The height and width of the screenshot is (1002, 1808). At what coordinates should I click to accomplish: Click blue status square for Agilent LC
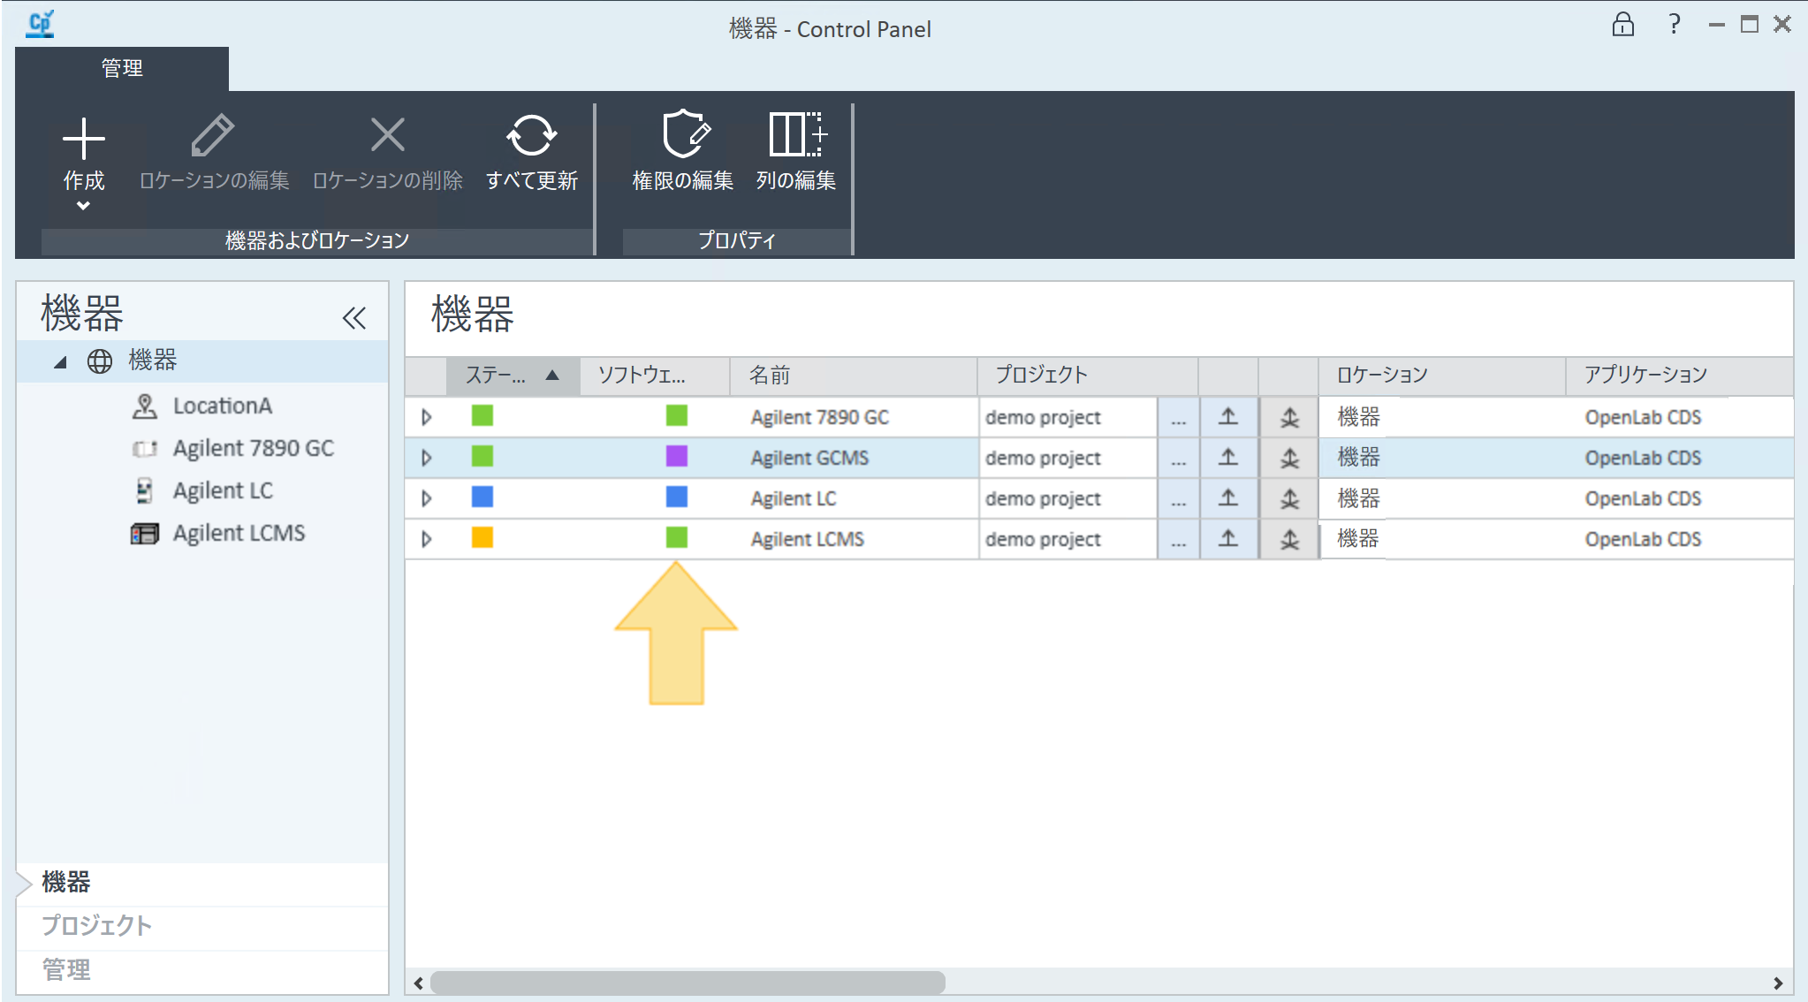tap(482, 497)
